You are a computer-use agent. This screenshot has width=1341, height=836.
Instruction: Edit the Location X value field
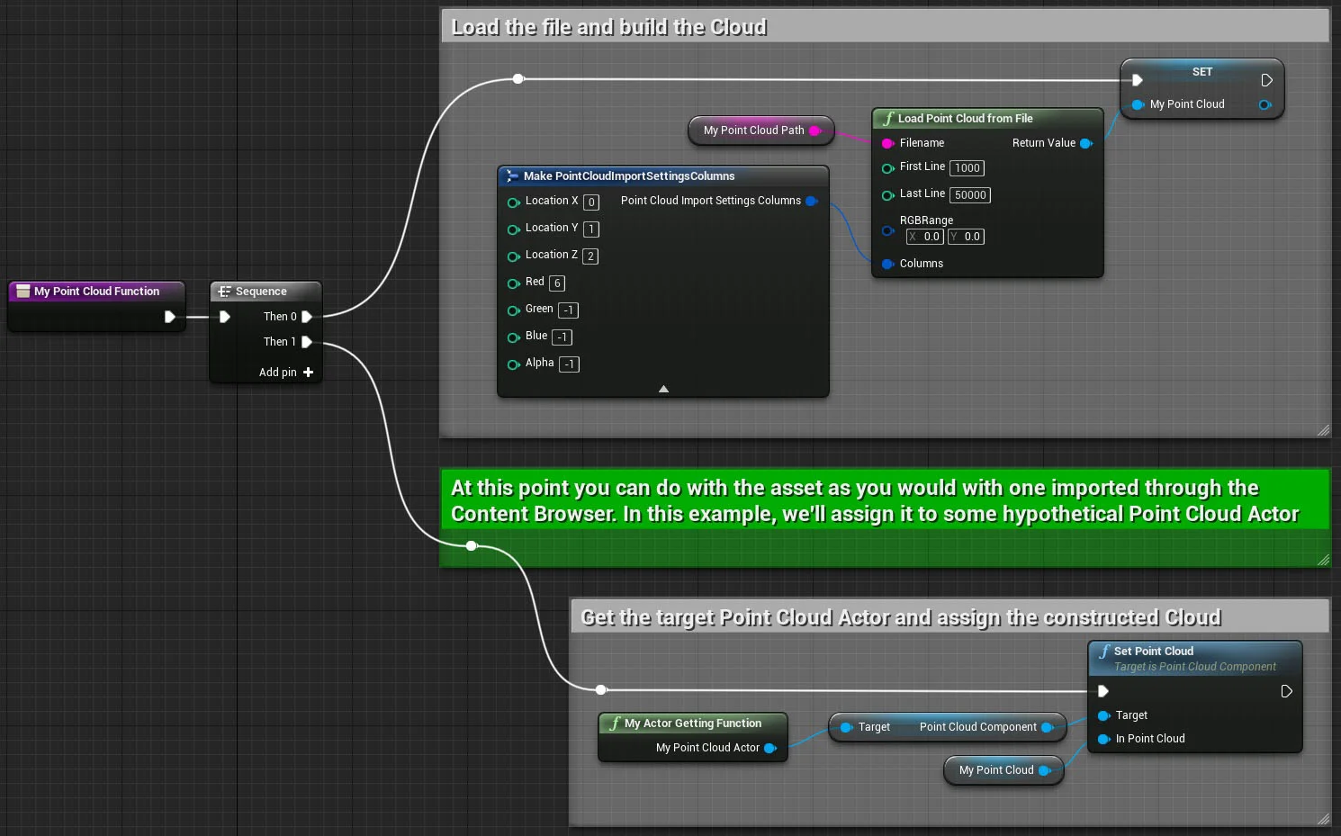(591, 202)
